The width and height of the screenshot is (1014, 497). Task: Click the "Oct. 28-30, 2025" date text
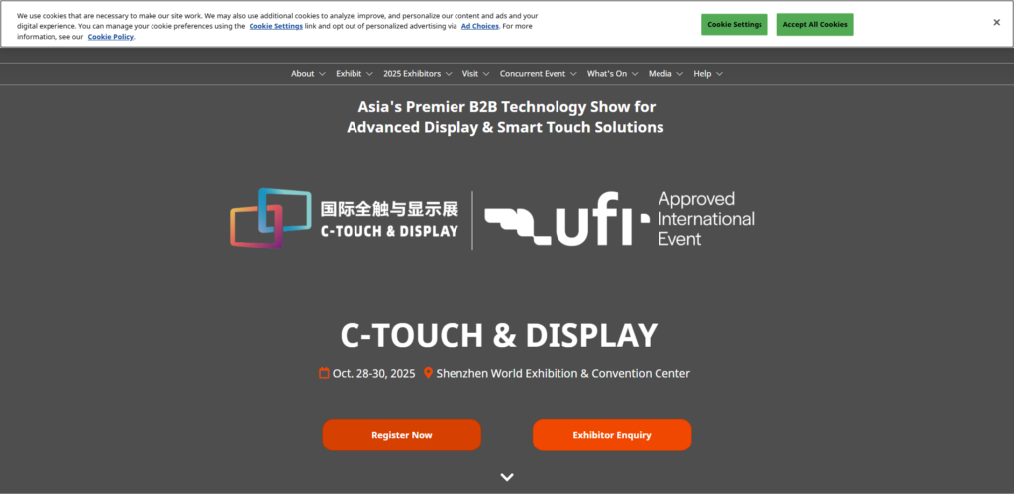click(x=373, y=373)
